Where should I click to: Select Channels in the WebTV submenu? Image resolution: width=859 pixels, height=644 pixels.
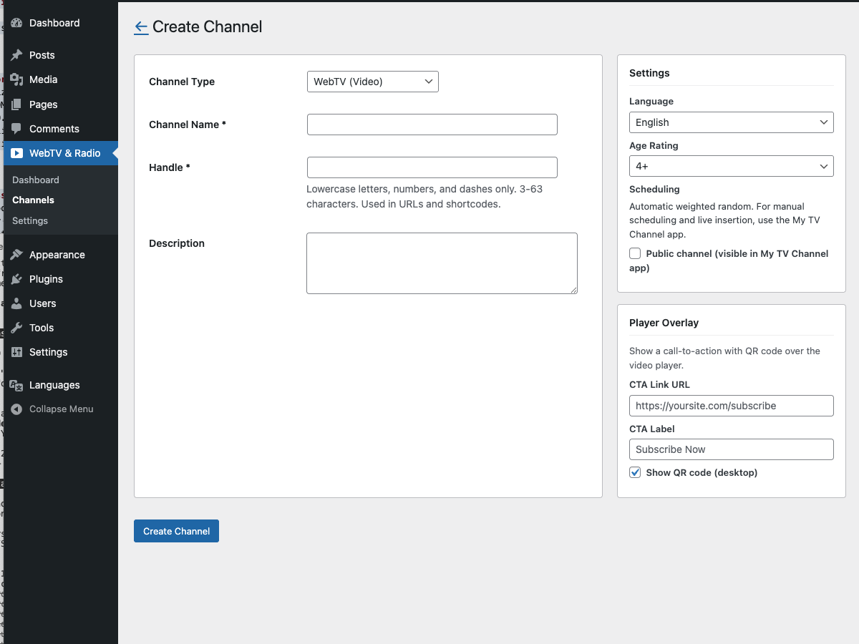pyautogui.click(x=31, y=200)
